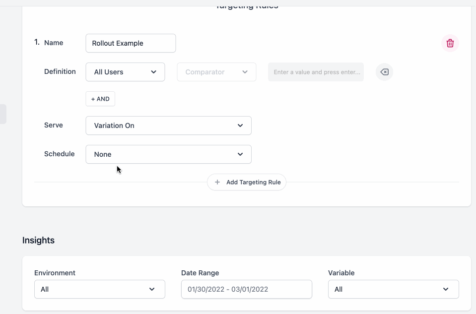
Task: Open the All Users definition dropdown
Action: click(x=125, y=72)
